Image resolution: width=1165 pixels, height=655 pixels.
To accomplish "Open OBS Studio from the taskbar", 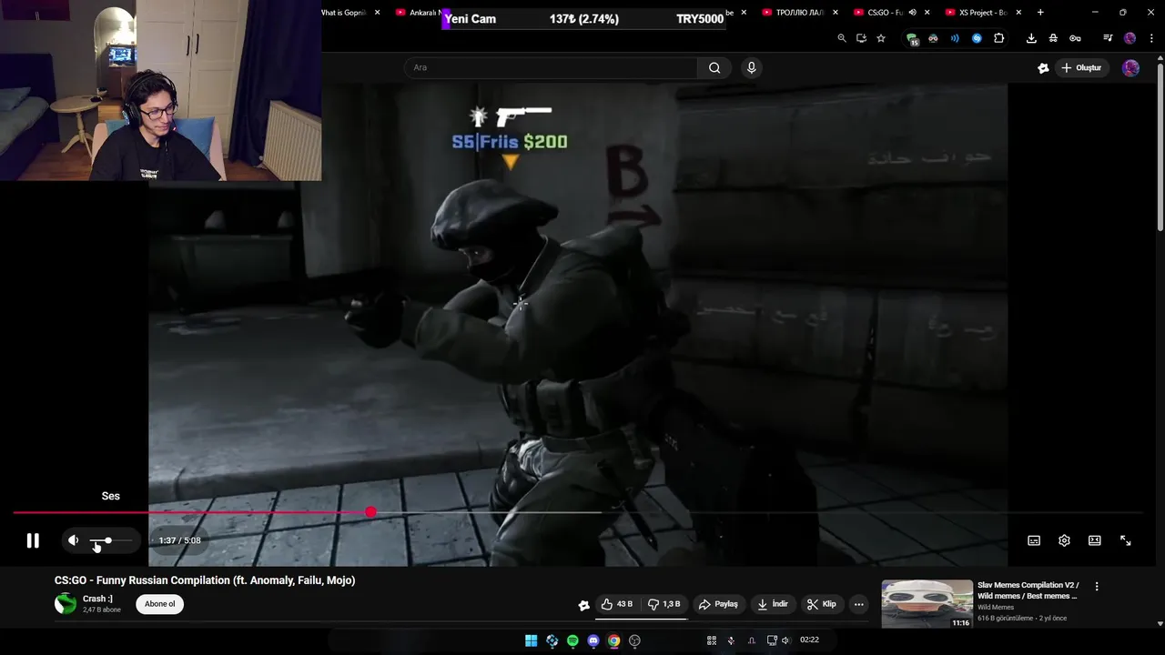I will 635,640.
